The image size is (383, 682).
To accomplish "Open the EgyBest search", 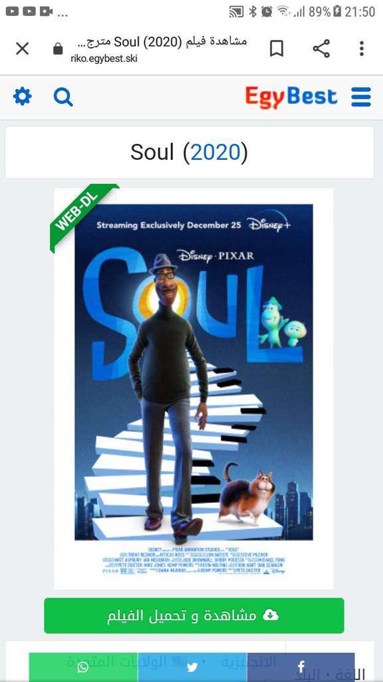I will pos(63,97).
